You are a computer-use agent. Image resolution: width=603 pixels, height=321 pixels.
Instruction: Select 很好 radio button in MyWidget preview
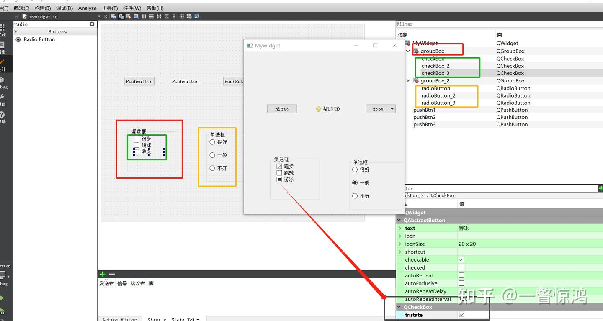[x=355, y=169]
